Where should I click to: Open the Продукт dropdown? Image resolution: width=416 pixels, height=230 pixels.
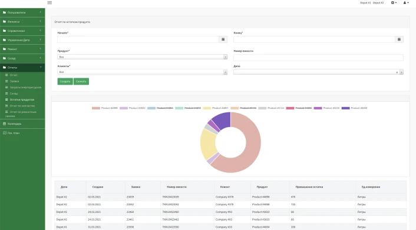tap(142, 57)
